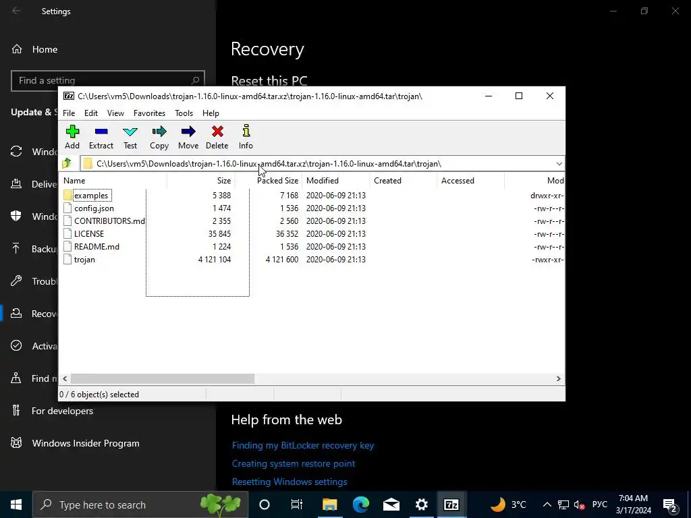Click the taskbar clock showing 7:04 AM
Screen dimensions: 691x518
coord(633,505)
